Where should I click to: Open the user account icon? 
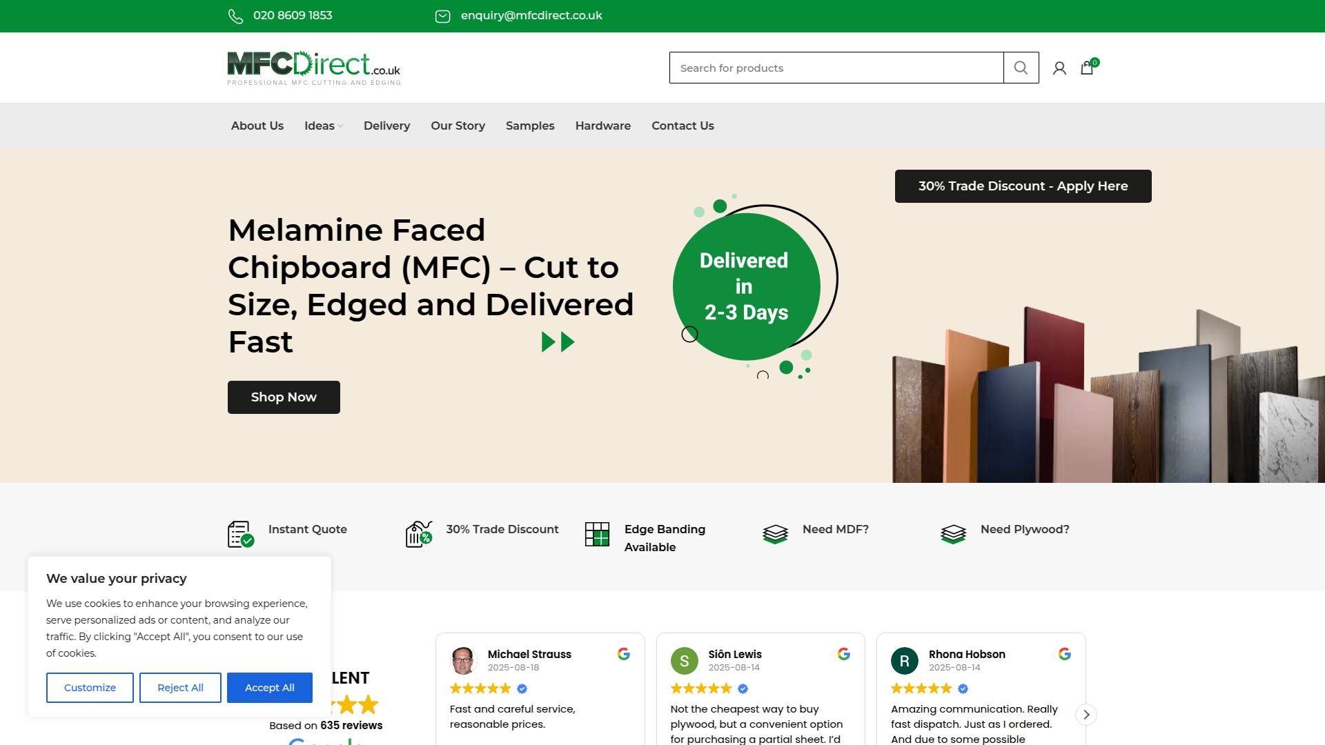pos(1059,68)
